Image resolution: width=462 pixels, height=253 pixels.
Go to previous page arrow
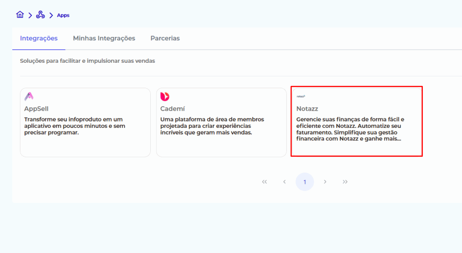click(284, 182)
